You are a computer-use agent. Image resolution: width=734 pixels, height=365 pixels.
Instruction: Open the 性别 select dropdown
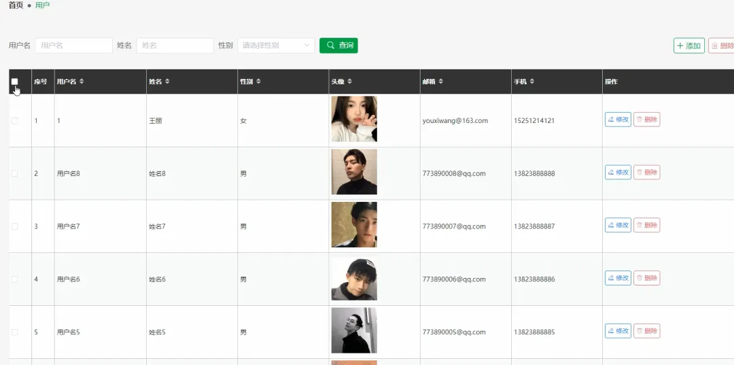tap(276, 46)
